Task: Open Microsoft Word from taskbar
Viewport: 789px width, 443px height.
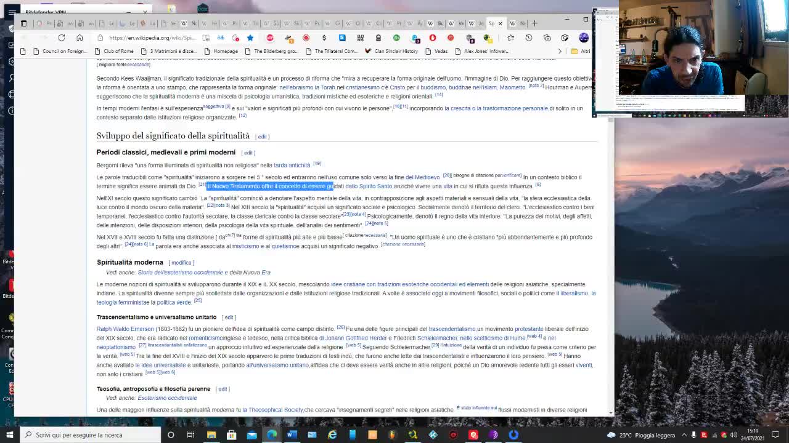Action: coord(292,435)
